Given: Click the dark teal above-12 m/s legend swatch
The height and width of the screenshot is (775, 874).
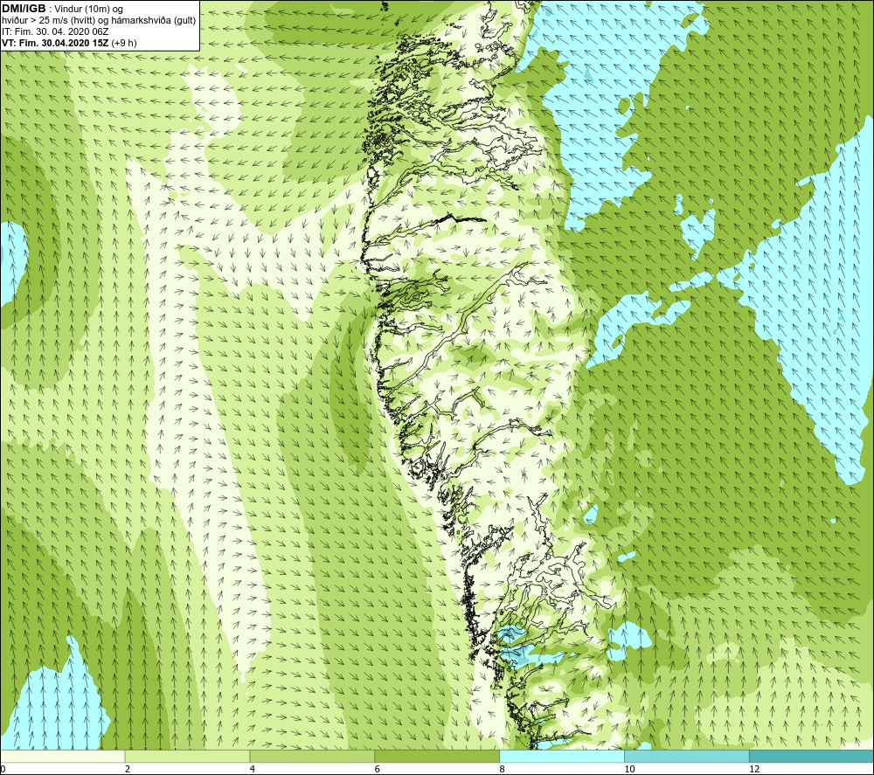Looking at the screenshot, I should pyautogui.click(x=812, y=756).
